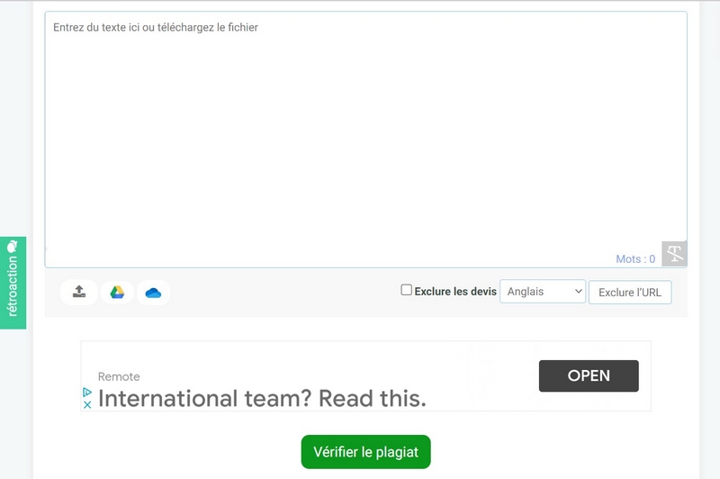720x479 pixels.
Task: Import from OneDrive cloud icon
Action: [153, 293]
